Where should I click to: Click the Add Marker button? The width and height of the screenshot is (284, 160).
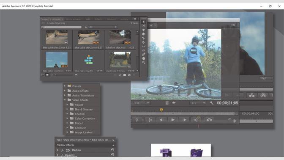click(137, 120)
